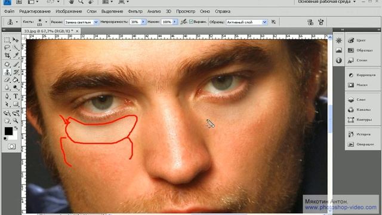
Task: Open the Маски panel
Action: click(358, 85)
